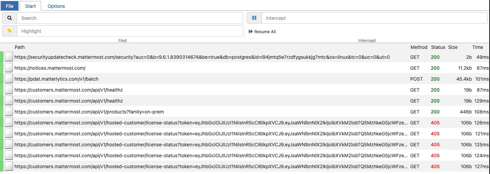Sort flows by Status column header
The image size is (490, 174).
438,47
